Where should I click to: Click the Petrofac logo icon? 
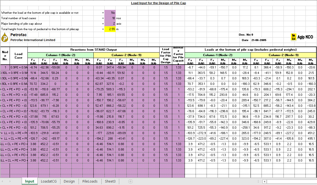pyautogui.click(x=5, y=37)
